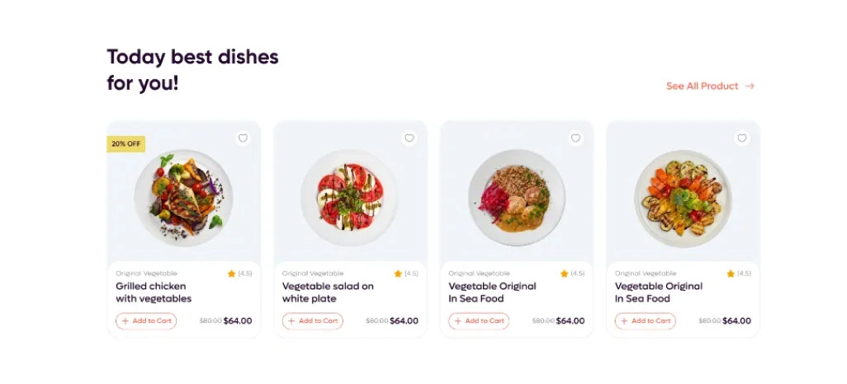Screen dimensions: 847x384
Task: Favorite the Grilled chicken dish with heart icon
Action: tap(243, 138)
